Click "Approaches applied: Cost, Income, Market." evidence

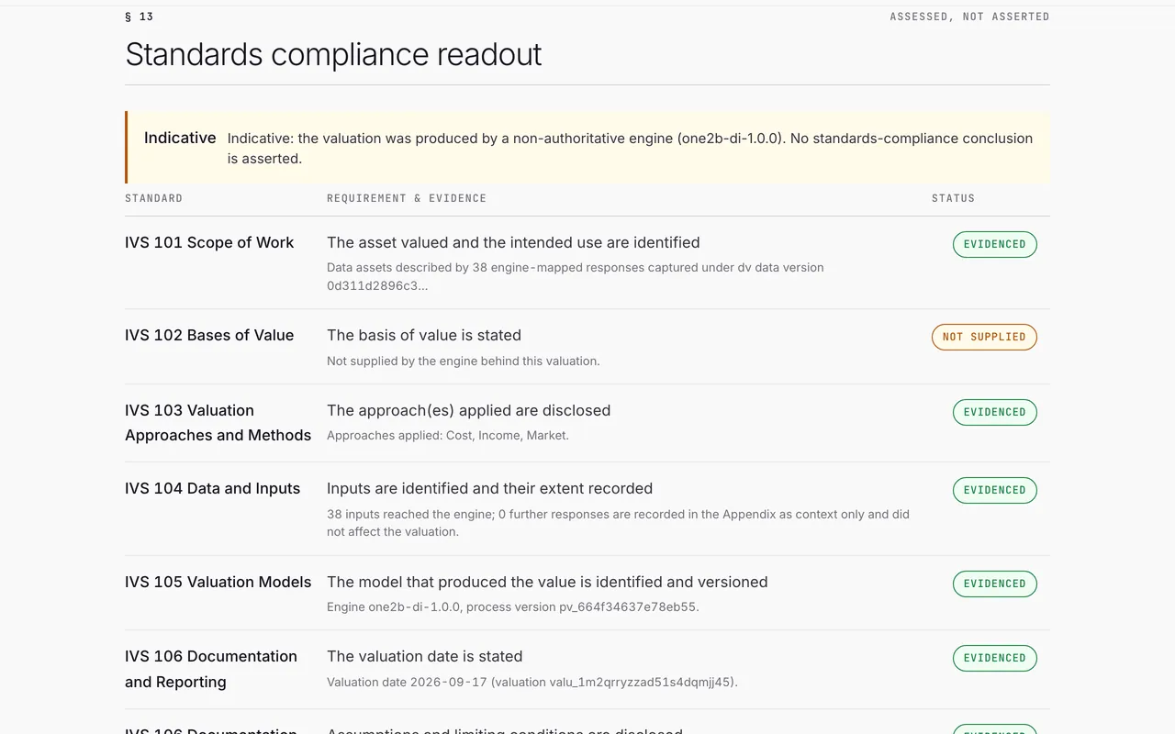tap(448, 435)
